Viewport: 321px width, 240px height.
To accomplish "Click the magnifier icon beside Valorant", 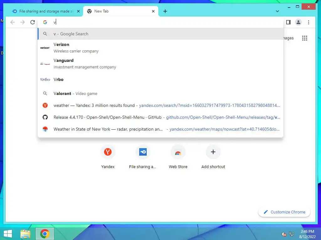I will point(45,93).
